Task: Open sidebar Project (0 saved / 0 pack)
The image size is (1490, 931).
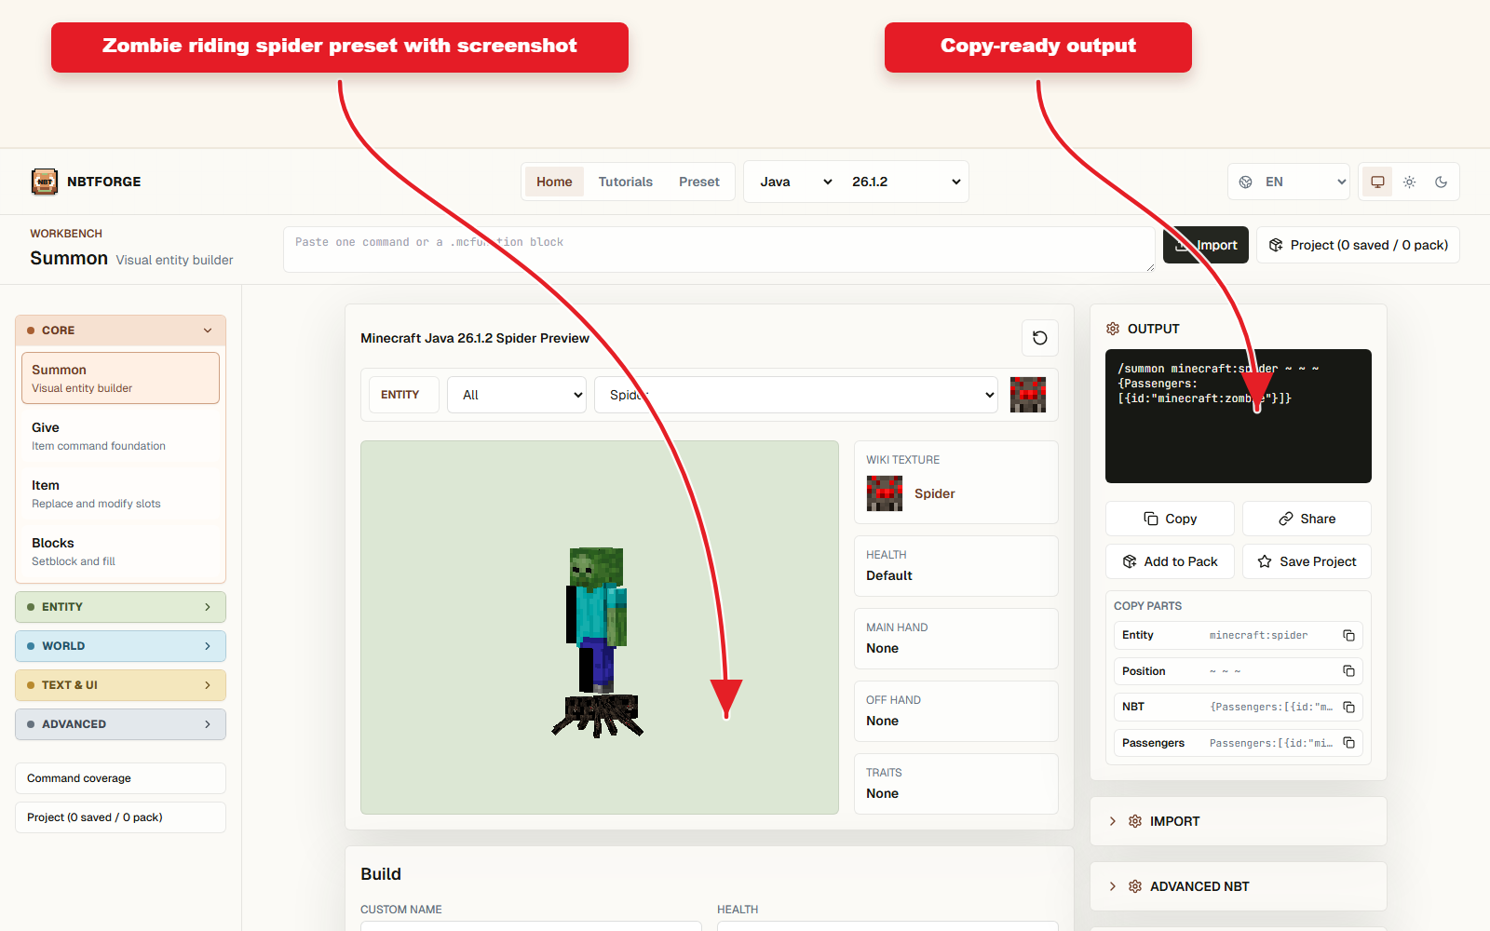Action: click(120, 817)
